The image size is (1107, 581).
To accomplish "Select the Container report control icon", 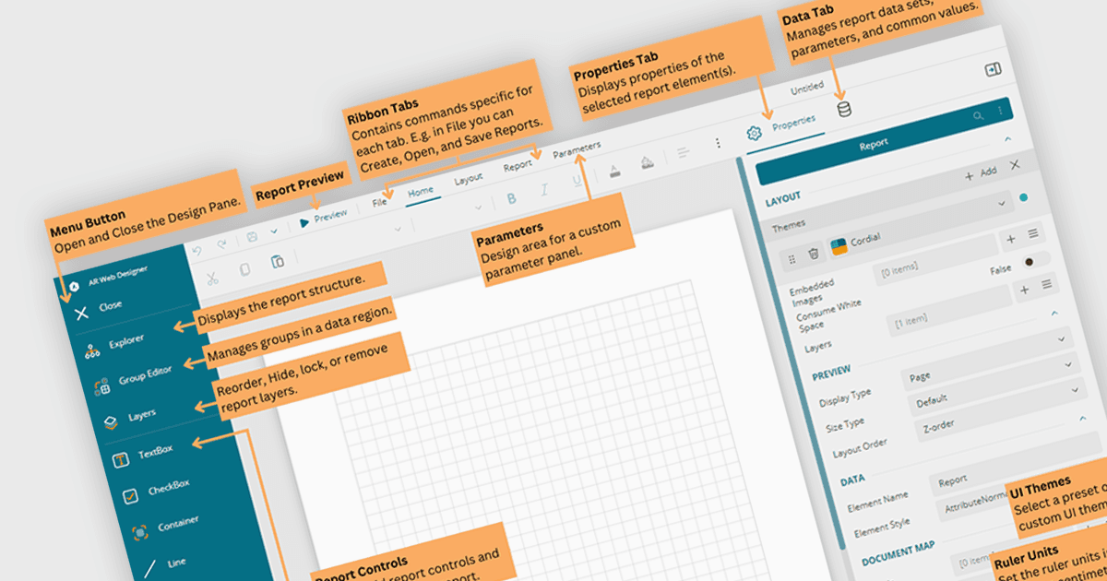I will coord(139,532).
